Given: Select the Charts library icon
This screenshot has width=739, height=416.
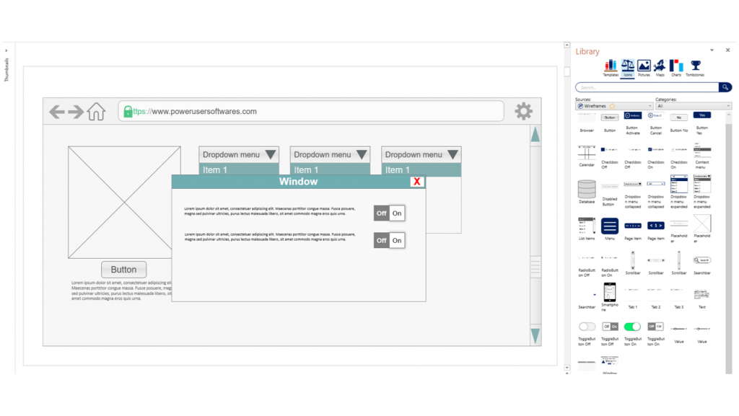Looking at the screenshot, I should click(x=676, y=68).
